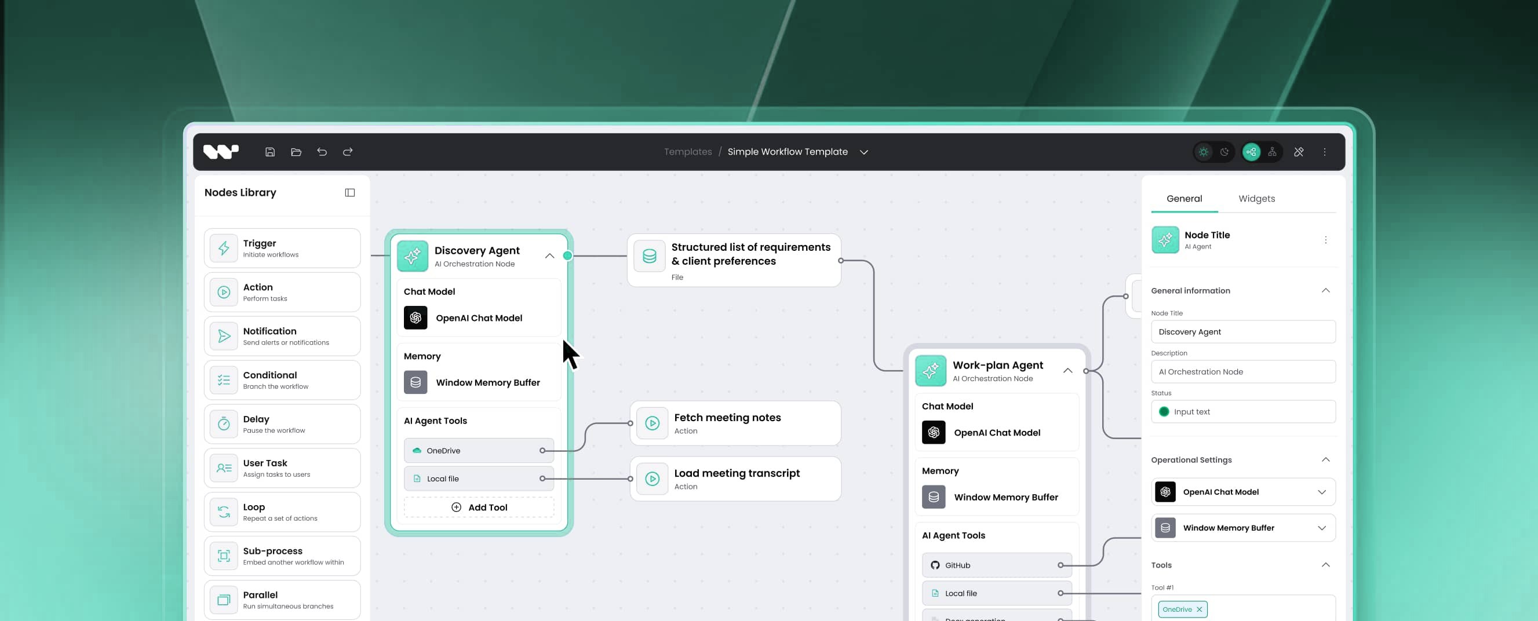Open OpenAI Chat Model dropdown in settings
Screen dimensions: 1538x621
click(x=1243, y=492)
